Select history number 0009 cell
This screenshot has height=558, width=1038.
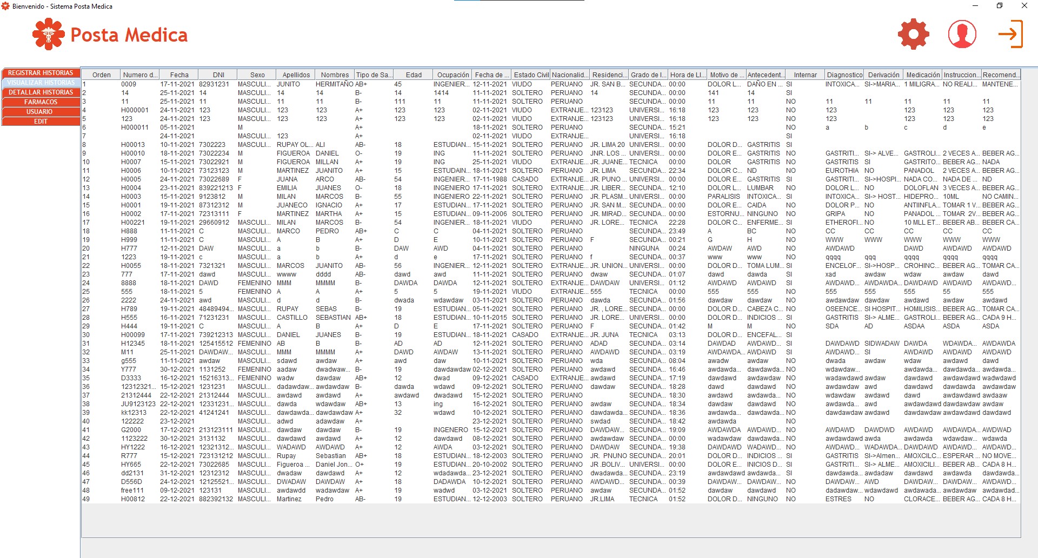[x=139, y=84]
